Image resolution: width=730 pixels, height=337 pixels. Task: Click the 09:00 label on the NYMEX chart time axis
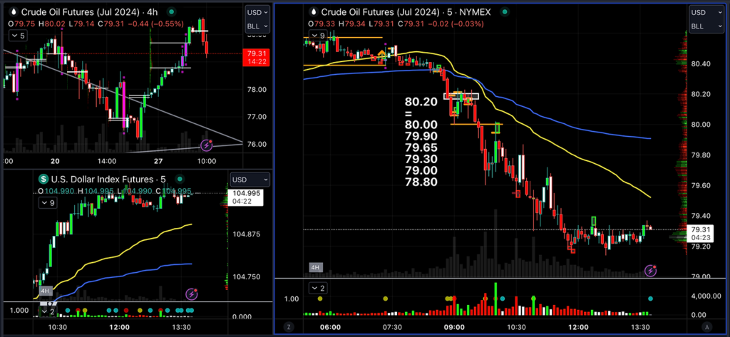(454, 327)
